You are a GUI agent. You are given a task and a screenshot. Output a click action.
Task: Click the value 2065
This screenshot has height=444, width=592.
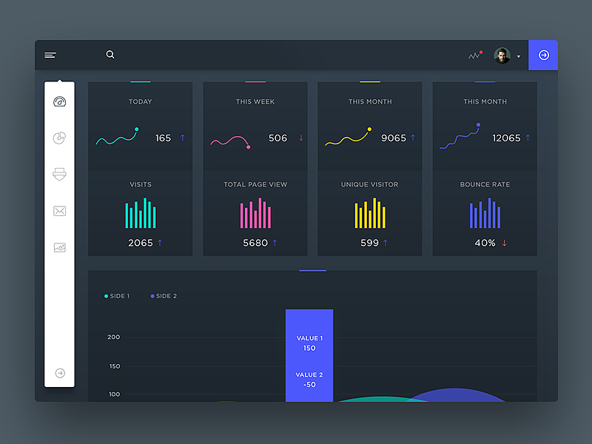pyautogui.click(x=141, y=243)
